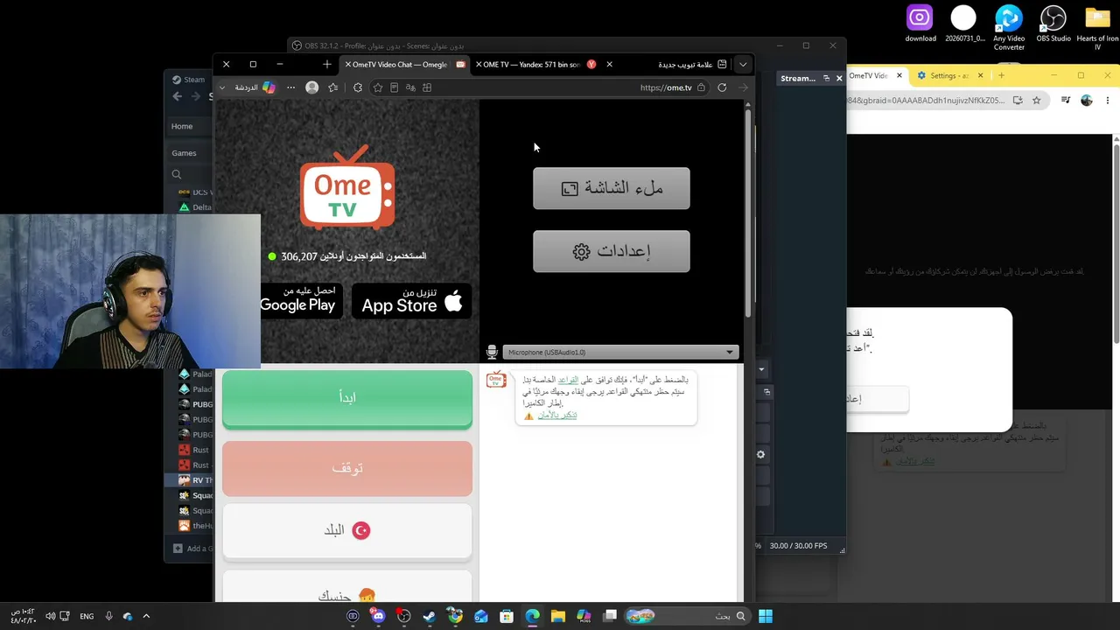Add ome.tv page to favorites
1120x630 pixels.
378,87
